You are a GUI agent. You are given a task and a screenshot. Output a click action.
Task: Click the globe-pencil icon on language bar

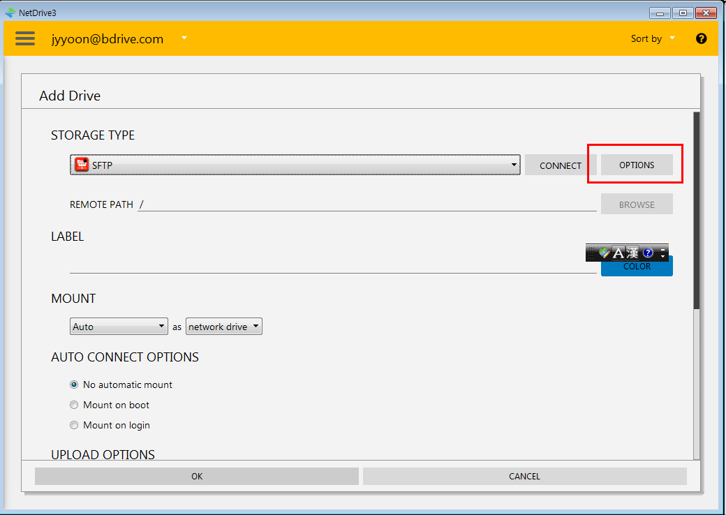tap(604, 253)
